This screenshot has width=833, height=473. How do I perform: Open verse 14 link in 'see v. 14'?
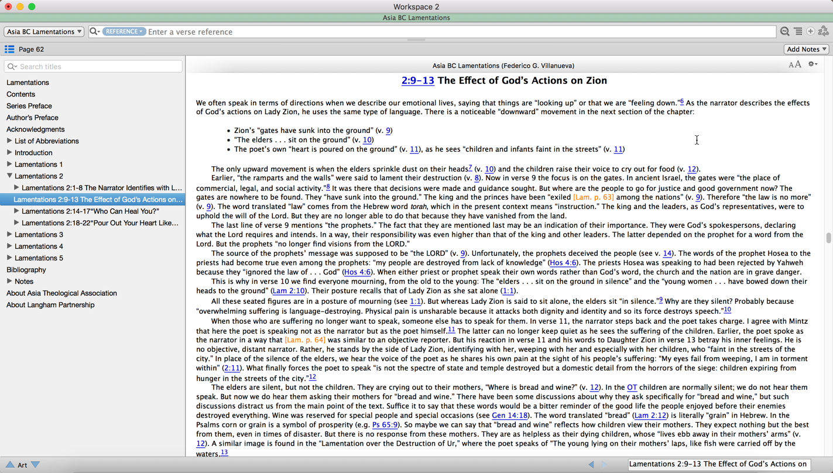click(667, 253)
